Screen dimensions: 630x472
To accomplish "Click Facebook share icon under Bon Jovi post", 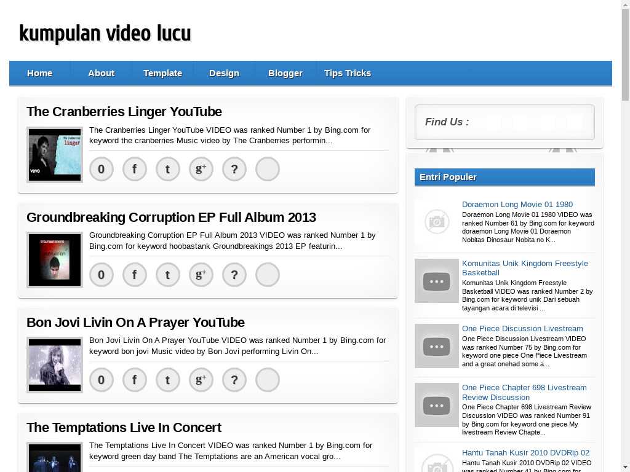I will [x=135, y=380].
